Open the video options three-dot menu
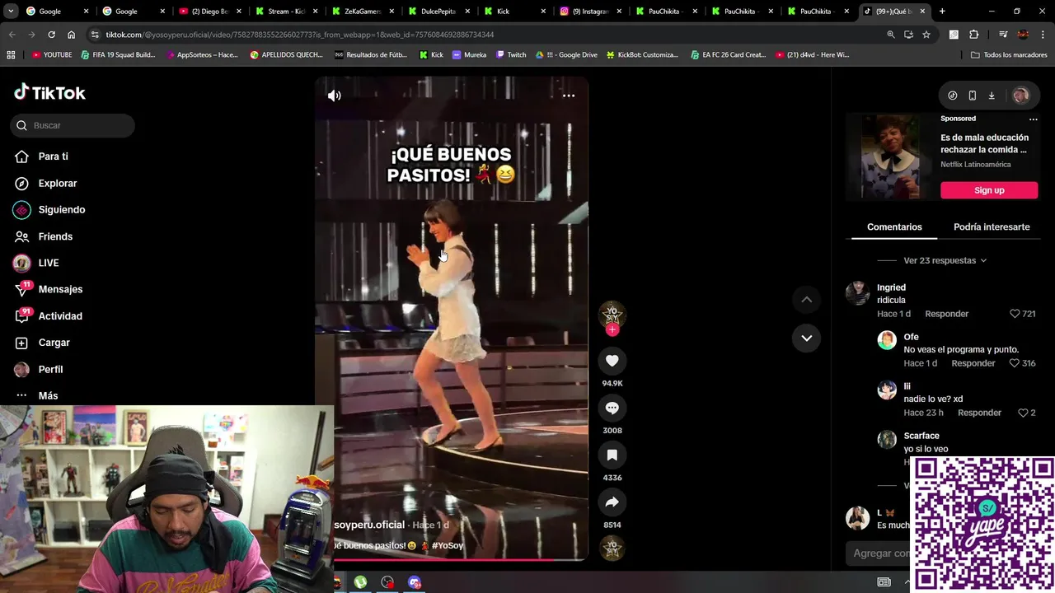The width and height of the screenshot is (1055, 593). [569, 96]
